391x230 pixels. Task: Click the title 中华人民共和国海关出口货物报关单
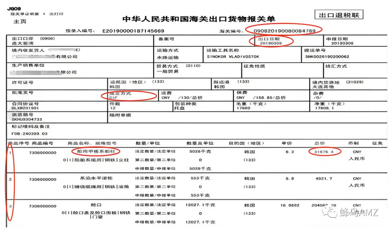(x=199, y=19)
